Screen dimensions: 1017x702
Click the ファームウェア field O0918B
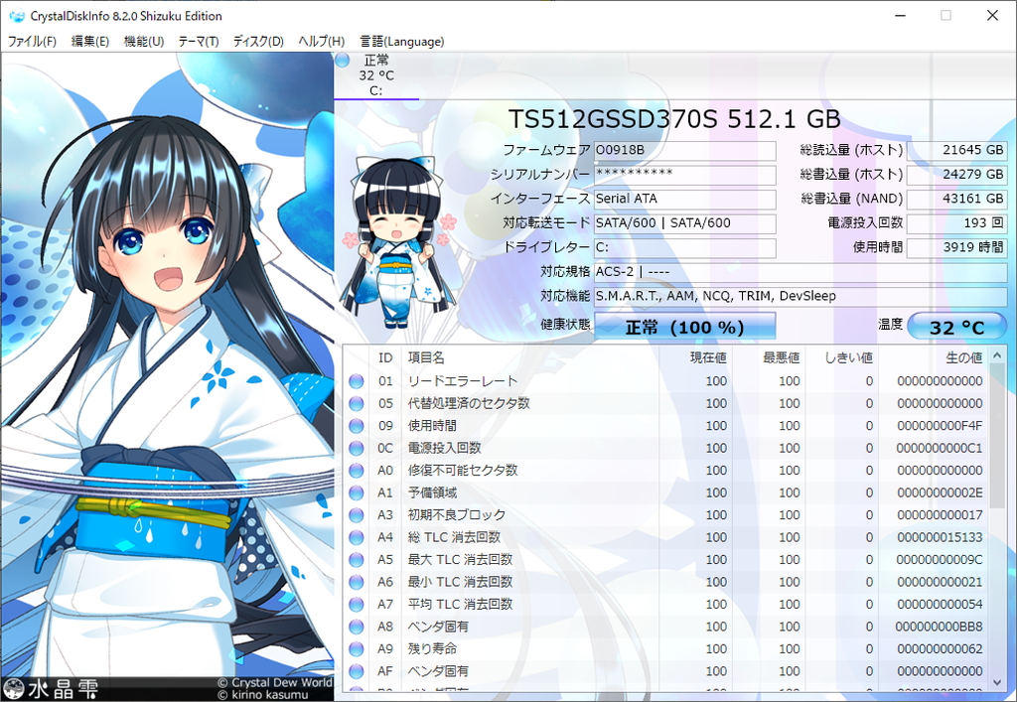tap(685, 150)
